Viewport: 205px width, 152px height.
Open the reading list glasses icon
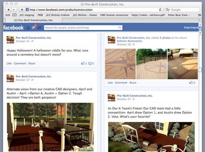[8, 15]
